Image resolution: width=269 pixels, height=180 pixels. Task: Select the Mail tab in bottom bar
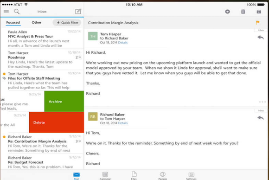pos(77,176)
